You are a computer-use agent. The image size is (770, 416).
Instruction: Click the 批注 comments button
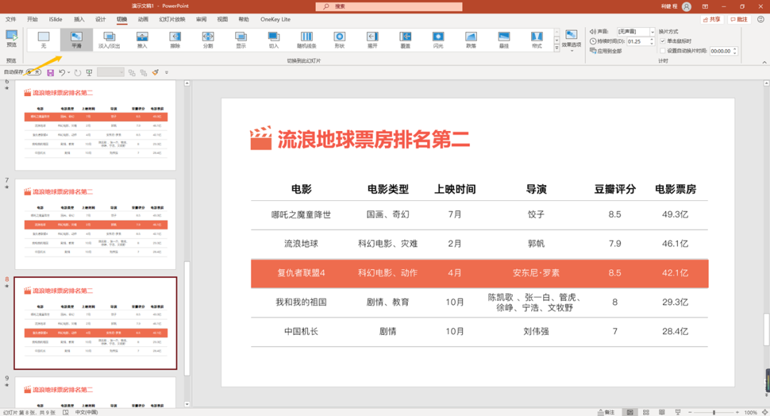coord(739,19)
